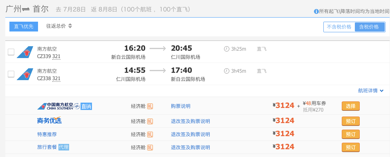
Task: Click 选择 for the China Southern direct fare
Action: (x=350, y=106)
